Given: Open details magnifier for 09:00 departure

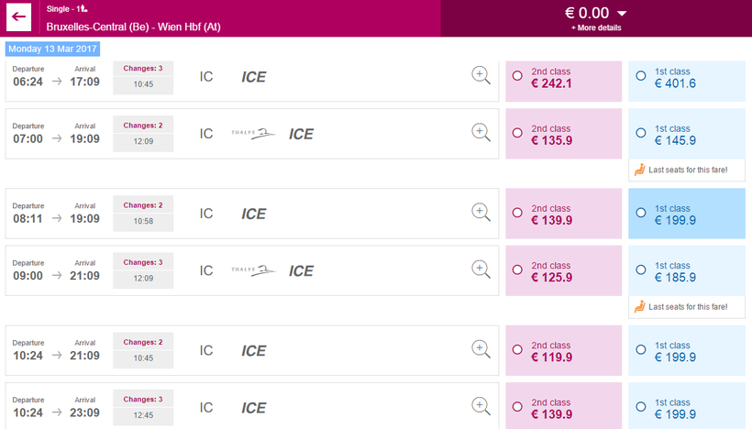Looking at the screenshot, I should click(481, 269).
